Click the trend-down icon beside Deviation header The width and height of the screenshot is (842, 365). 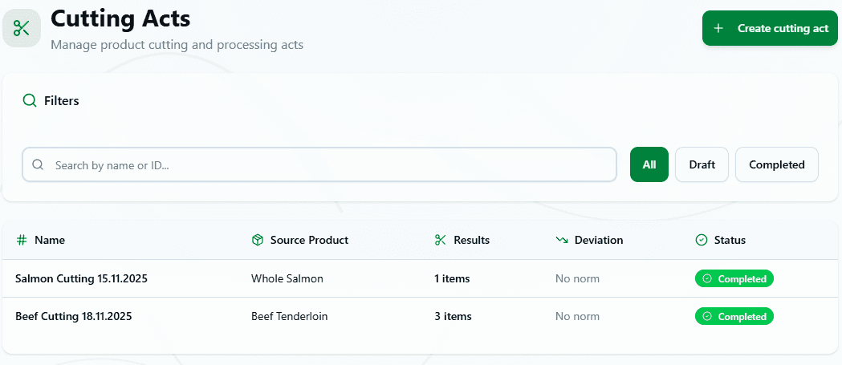(562, 240)
